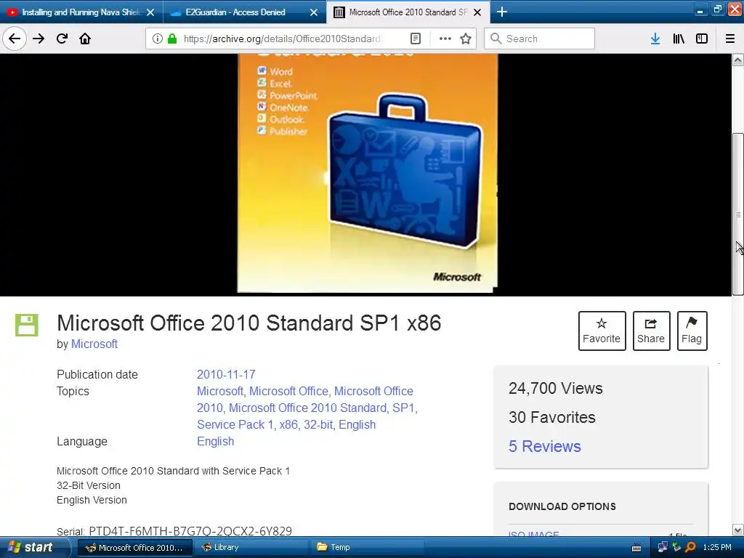Focus the Search box in toolbar
744x558 pixels.
(539, 39)
